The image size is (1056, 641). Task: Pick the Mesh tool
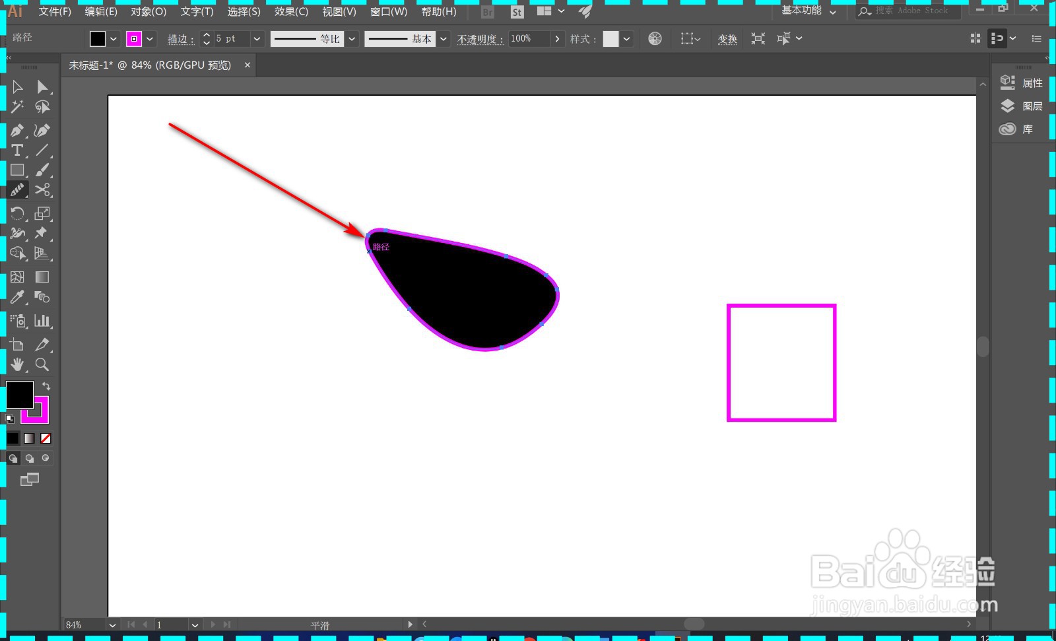(18, 277)
